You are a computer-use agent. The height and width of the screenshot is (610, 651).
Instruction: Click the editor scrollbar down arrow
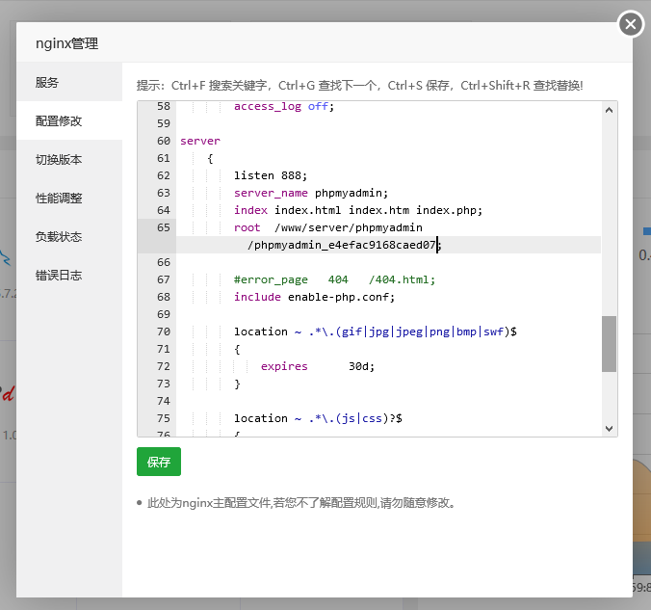pyautogui.click(x=609, y=427)
